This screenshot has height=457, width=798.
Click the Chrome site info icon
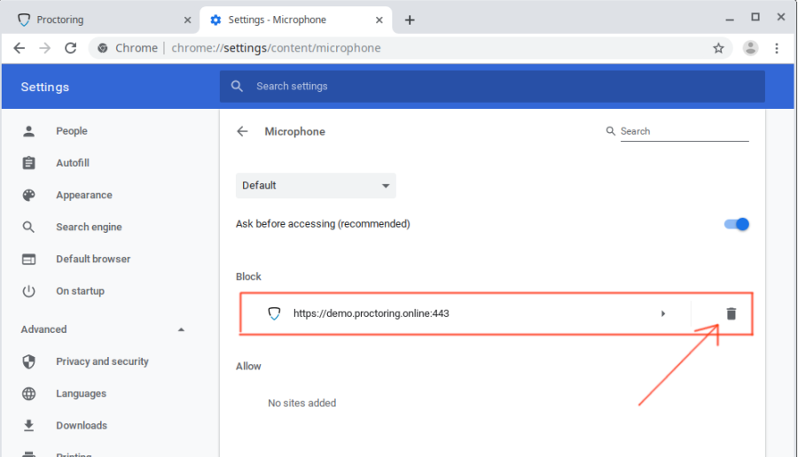[103, 49]
